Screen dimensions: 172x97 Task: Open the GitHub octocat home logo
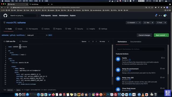coord(5,16)
